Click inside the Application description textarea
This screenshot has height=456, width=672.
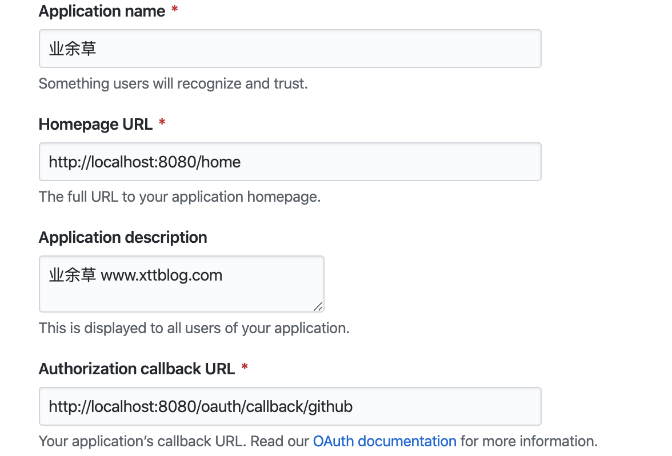coord(182,283)
